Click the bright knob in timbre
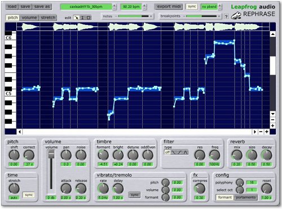The image size is (282, 209). tap(118, 155)
